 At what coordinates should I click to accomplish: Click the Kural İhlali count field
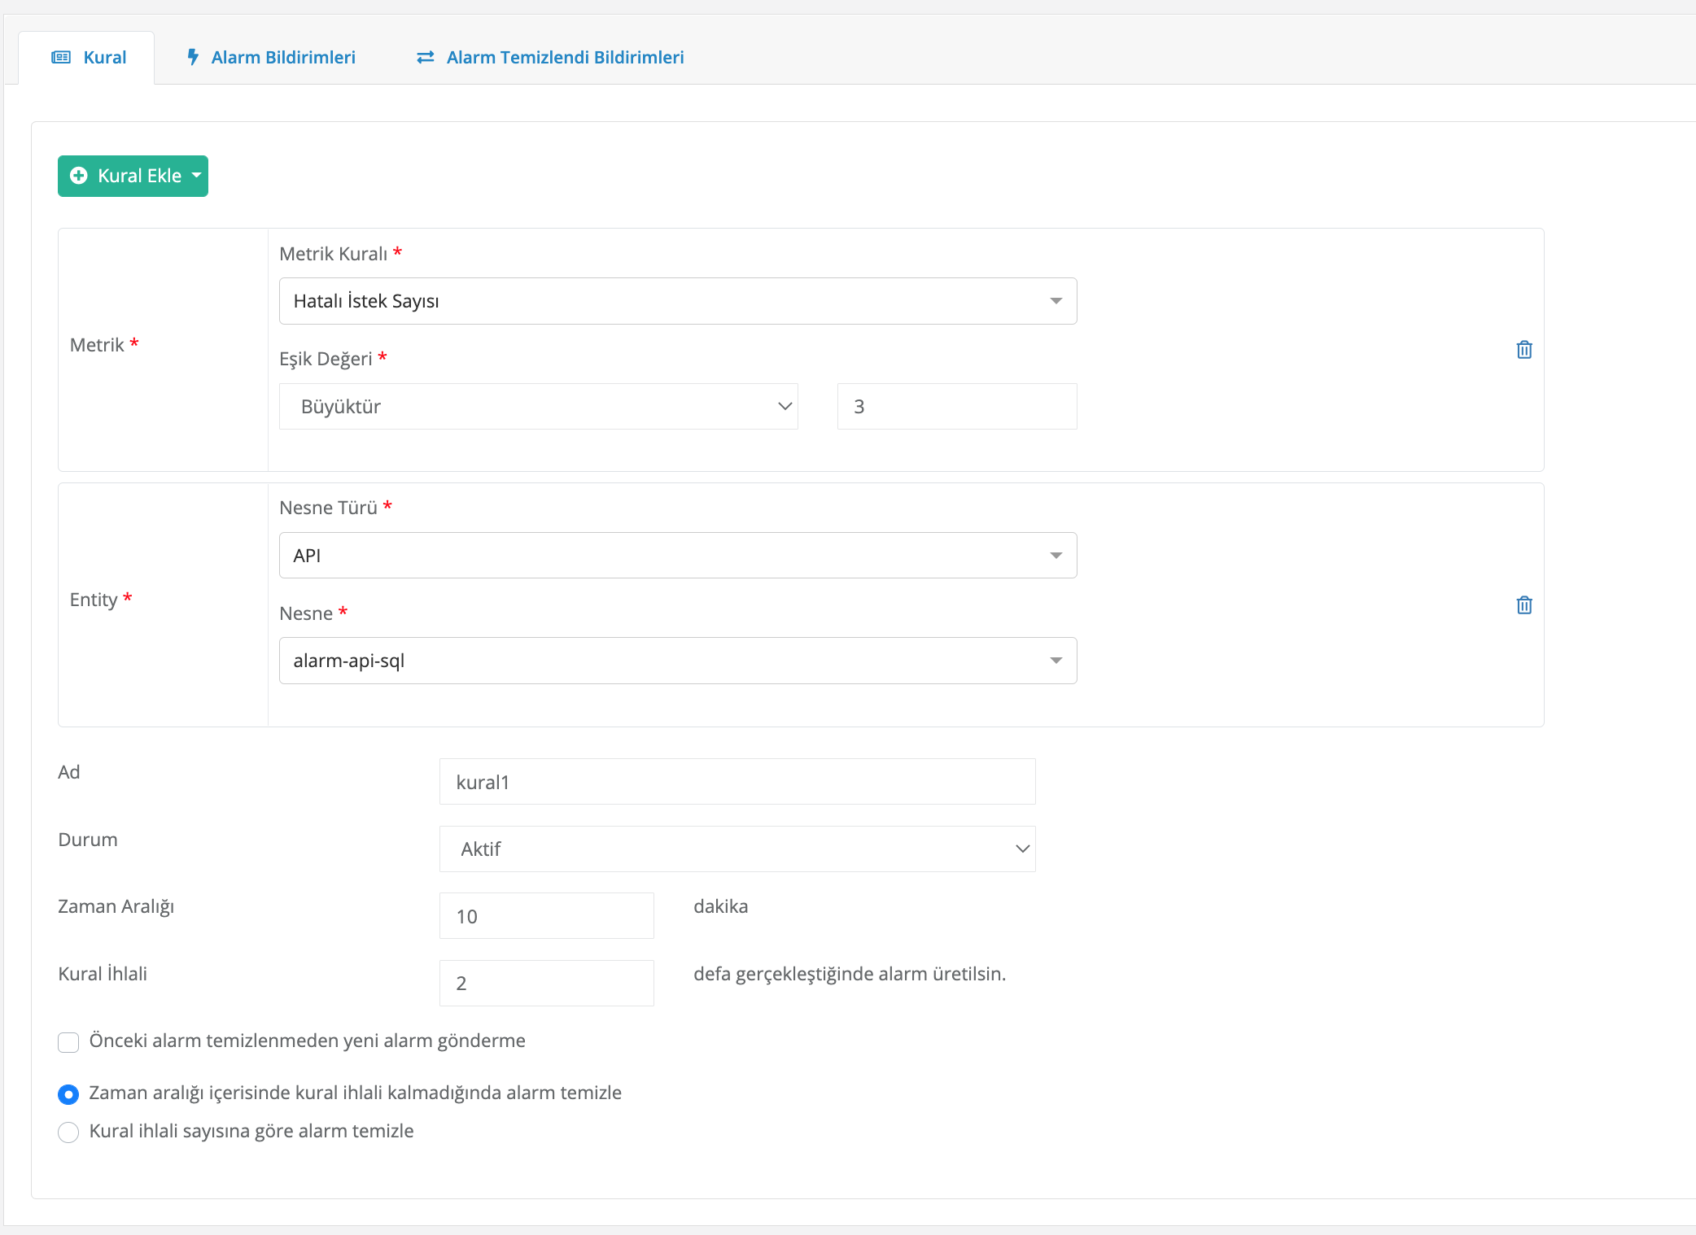coord(547,983)
